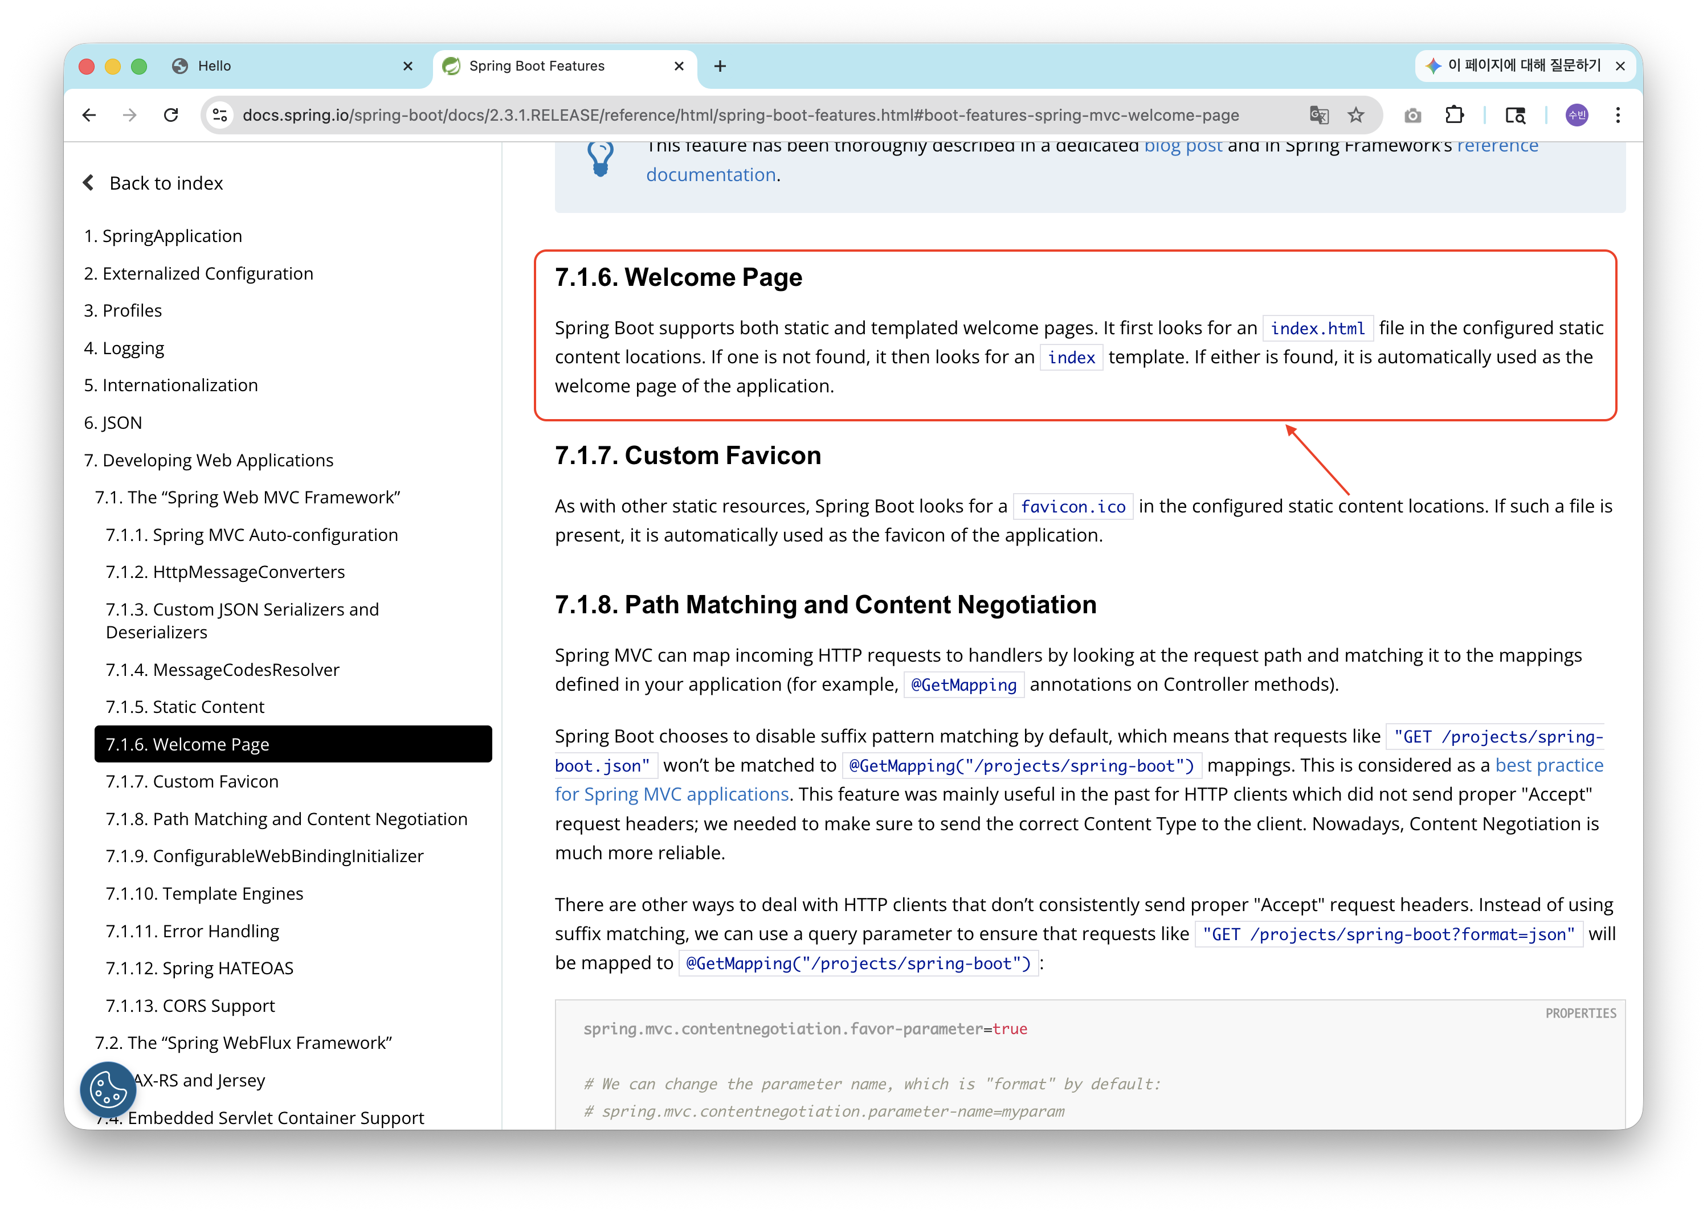The height and width of the screenshot is (1214, 1707).
Task: Open a new tab with the plus button
Action: [720, 66]
